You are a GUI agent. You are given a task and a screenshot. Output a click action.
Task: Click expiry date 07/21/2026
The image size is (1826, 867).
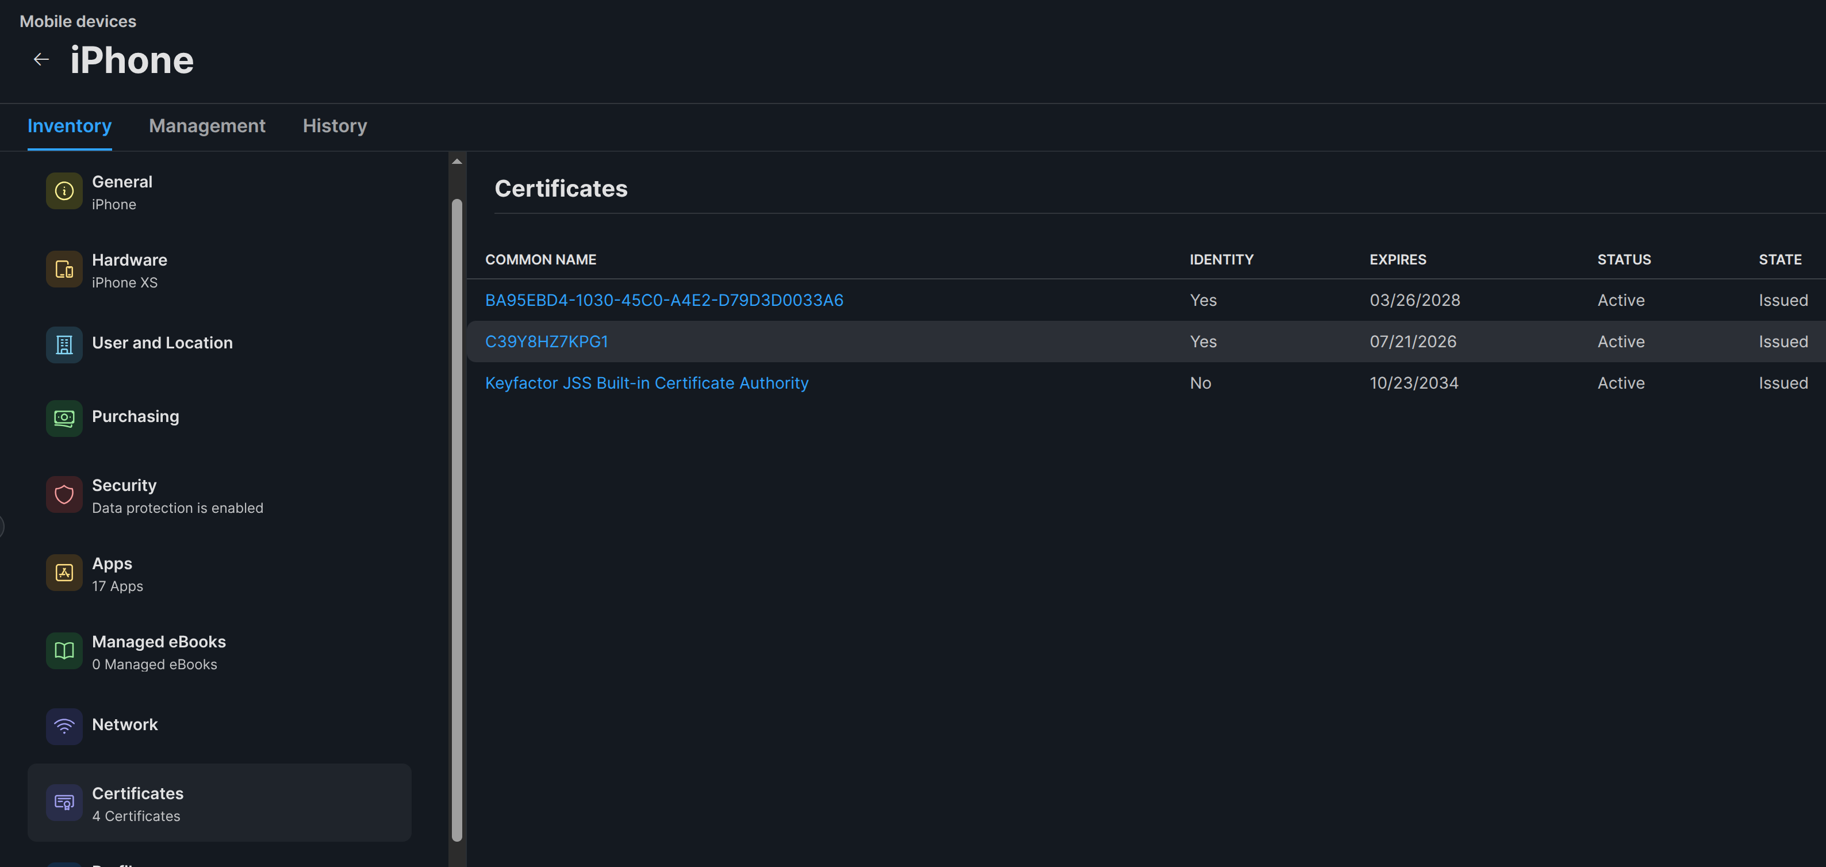[1413, 342]
